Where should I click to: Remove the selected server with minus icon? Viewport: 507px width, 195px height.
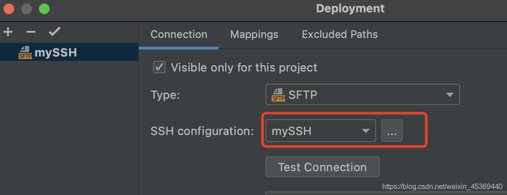point(31,32)
